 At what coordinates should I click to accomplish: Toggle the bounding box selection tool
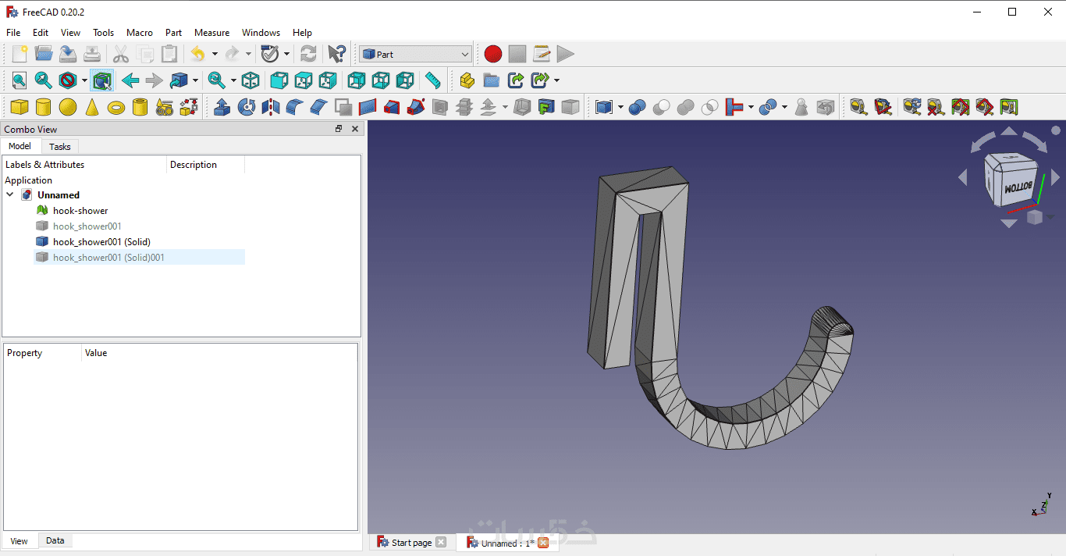[102, 80]
